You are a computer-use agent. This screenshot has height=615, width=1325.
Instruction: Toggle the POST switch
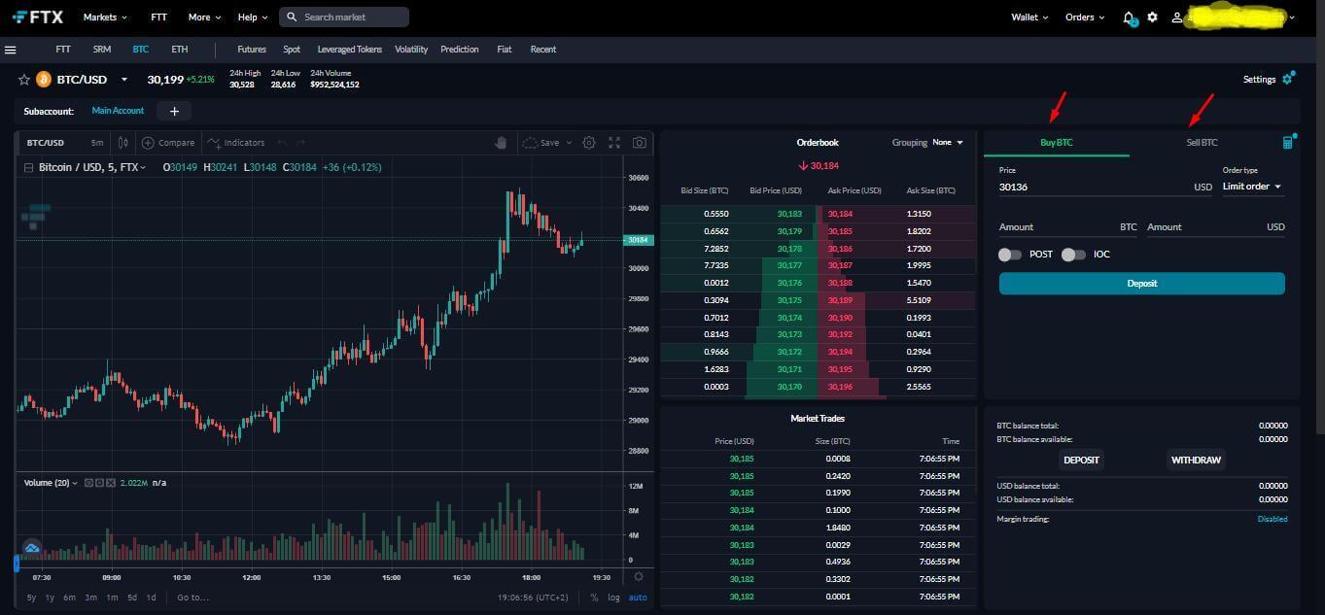tap(1010, 255)
